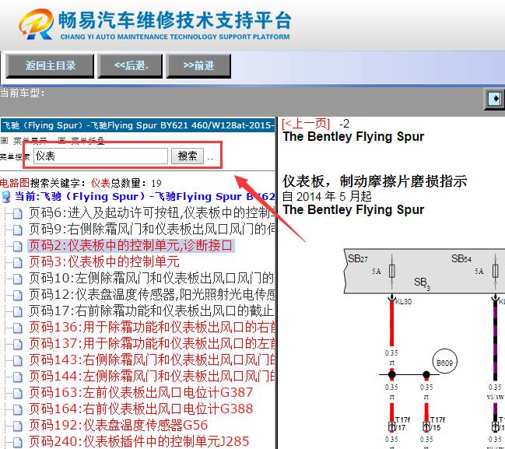Click the 搜索 search button
Viewport: 505px width, 449px height.
click(188, 156)
